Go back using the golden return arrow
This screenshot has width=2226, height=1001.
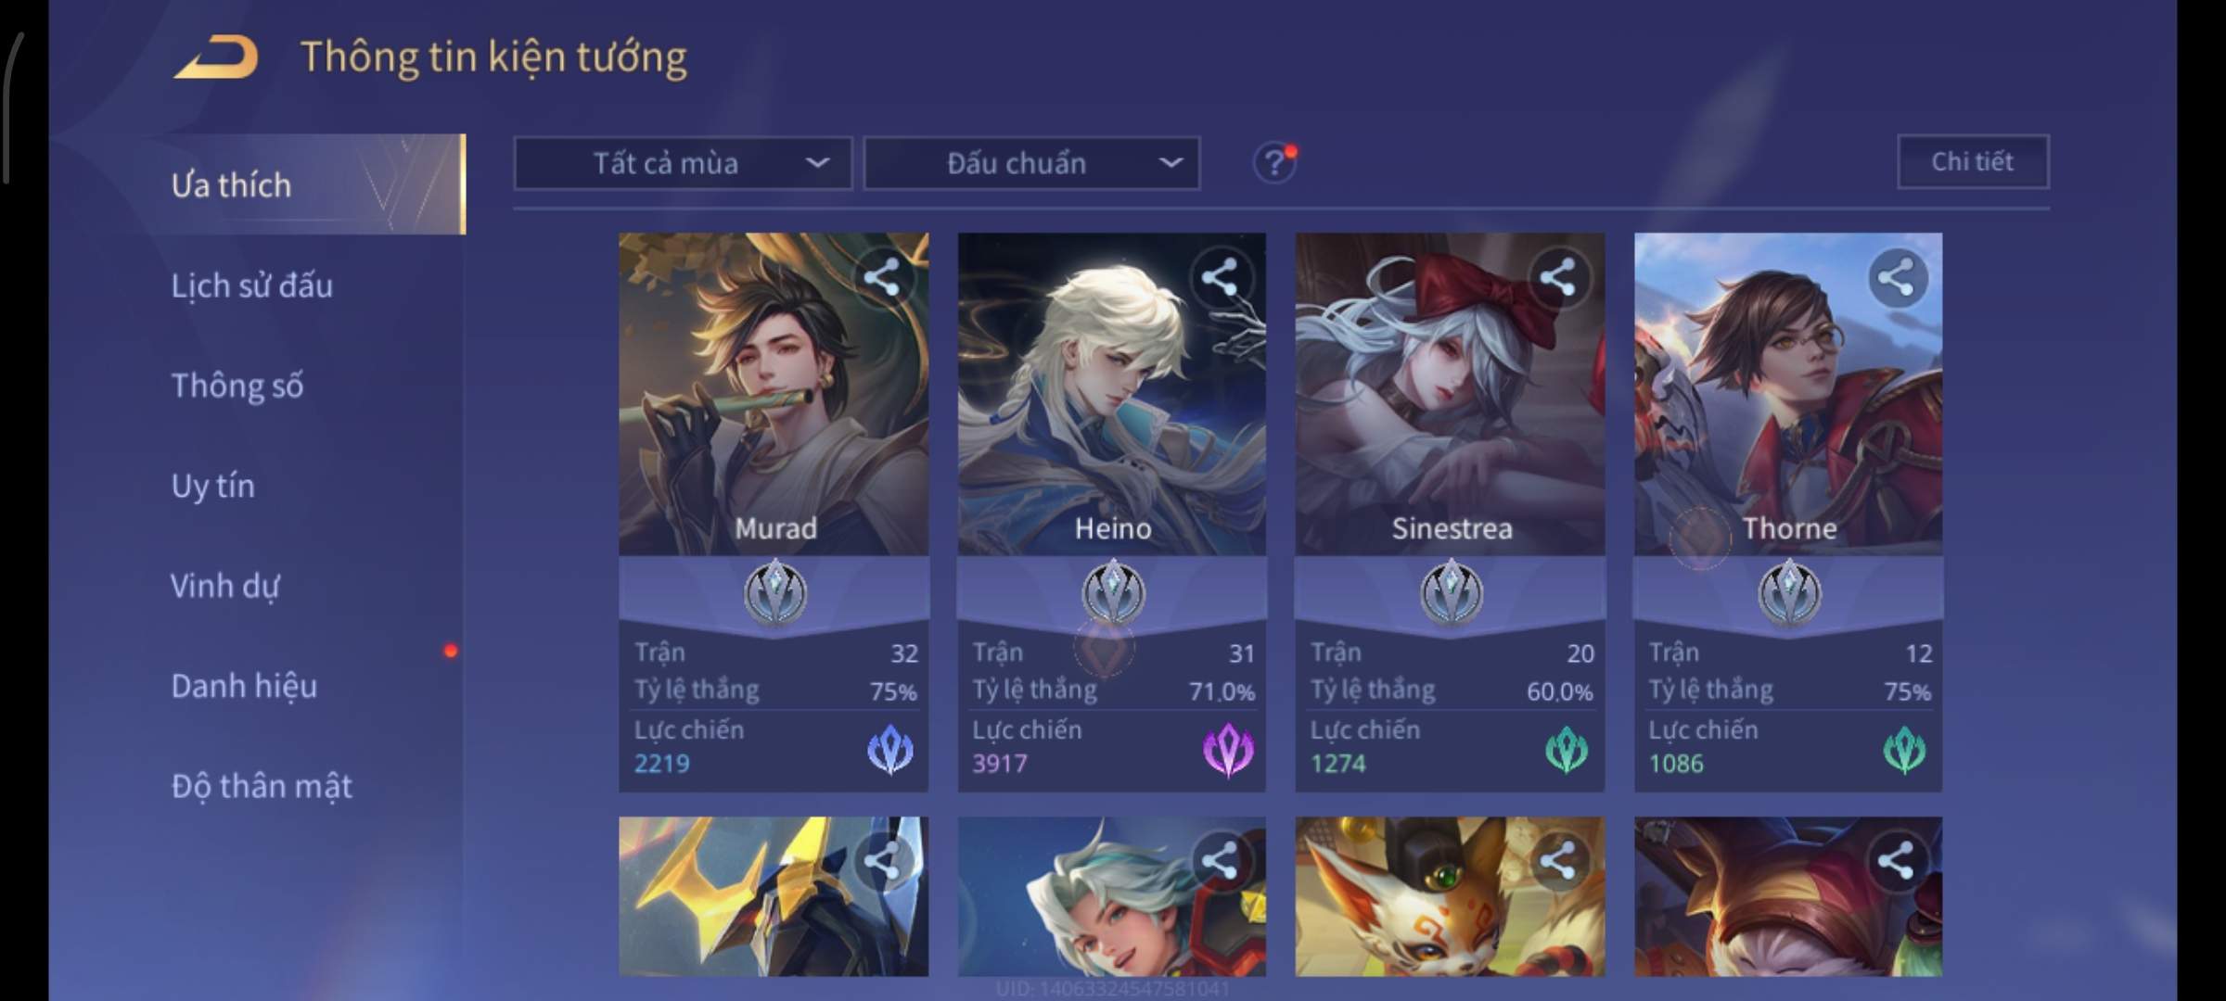pos(216,57)
